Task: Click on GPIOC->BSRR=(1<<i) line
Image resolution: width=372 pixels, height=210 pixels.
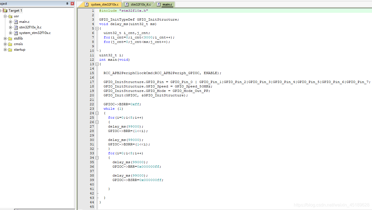Action: (x=129, y=144)
